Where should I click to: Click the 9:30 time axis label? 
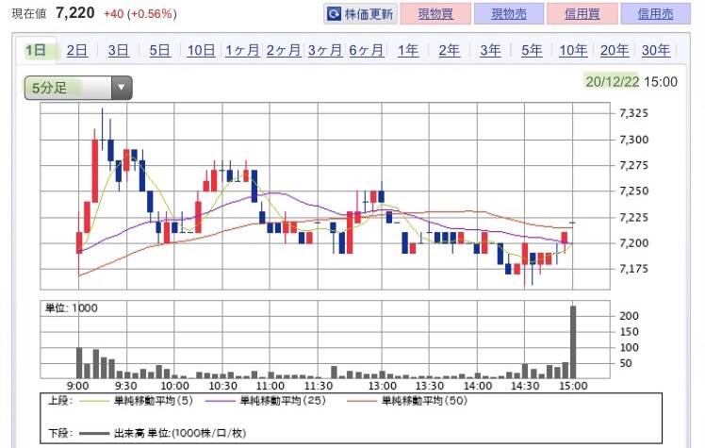click(x=126, y=386)
